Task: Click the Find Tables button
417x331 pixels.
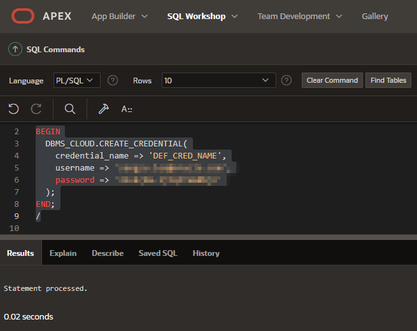Action: 388,80
